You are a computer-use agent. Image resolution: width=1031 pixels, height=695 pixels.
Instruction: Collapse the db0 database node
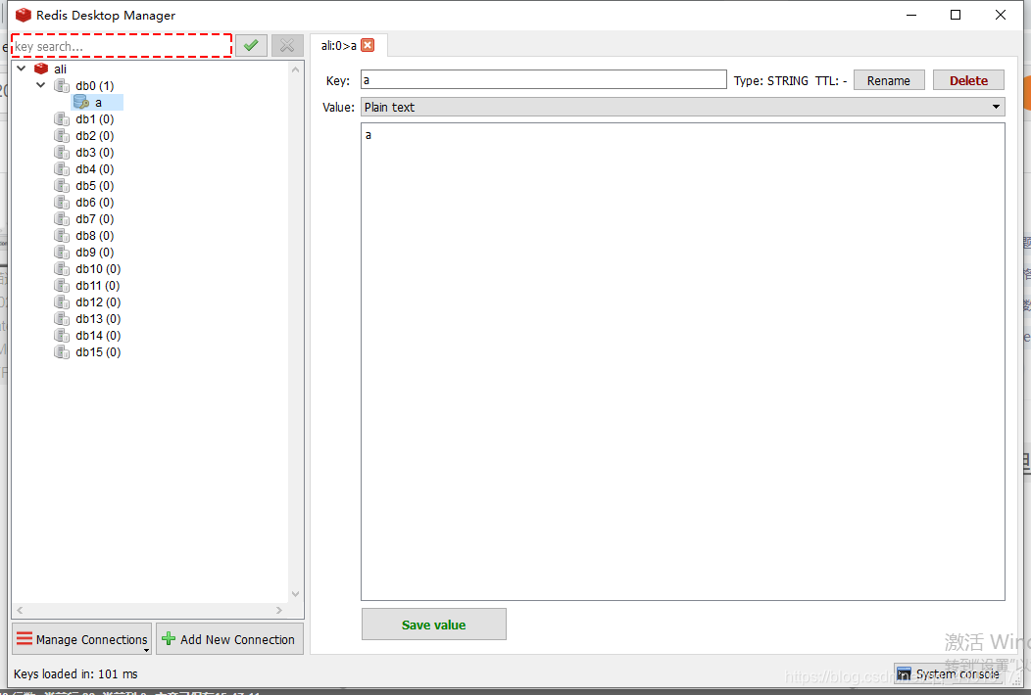[41, 85]
